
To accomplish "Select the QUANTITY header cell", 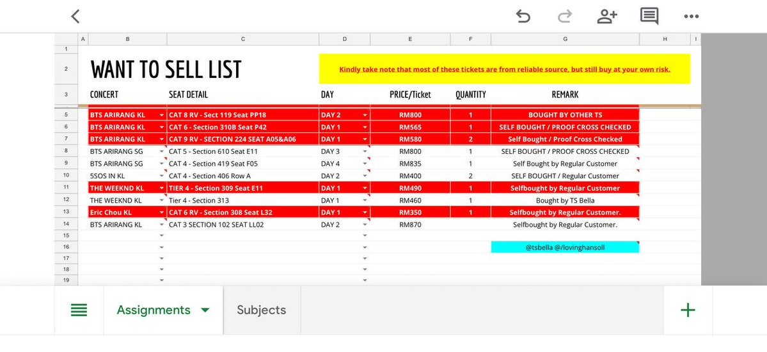I will tap(471, 95).
